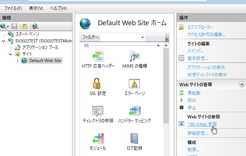Click the folder up icon in 接続 toolbar
The height and width of the screenshot is (156, 246).
coord(25,26)
